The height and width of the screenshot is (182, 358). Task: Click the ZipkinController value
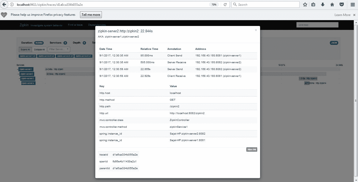tap(180, 120)
